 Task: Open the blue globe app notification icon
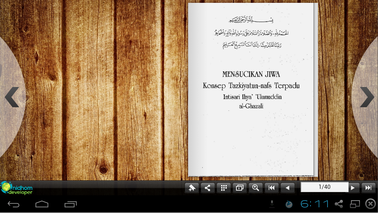coord(289,204)
